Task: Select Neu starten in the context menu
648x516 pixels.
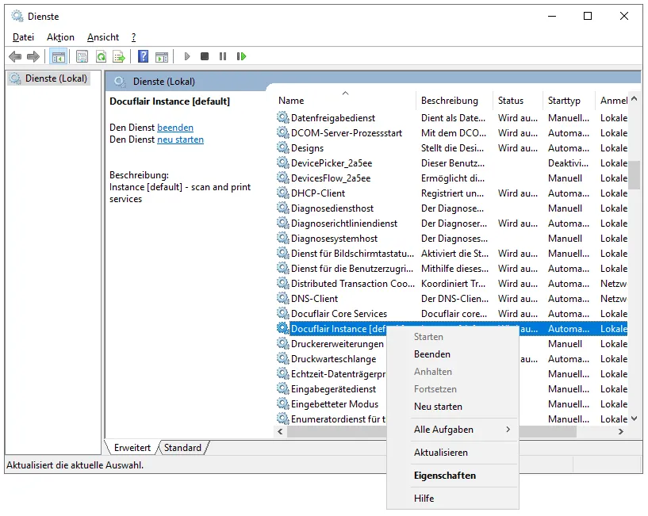Action: pos(438,407)
